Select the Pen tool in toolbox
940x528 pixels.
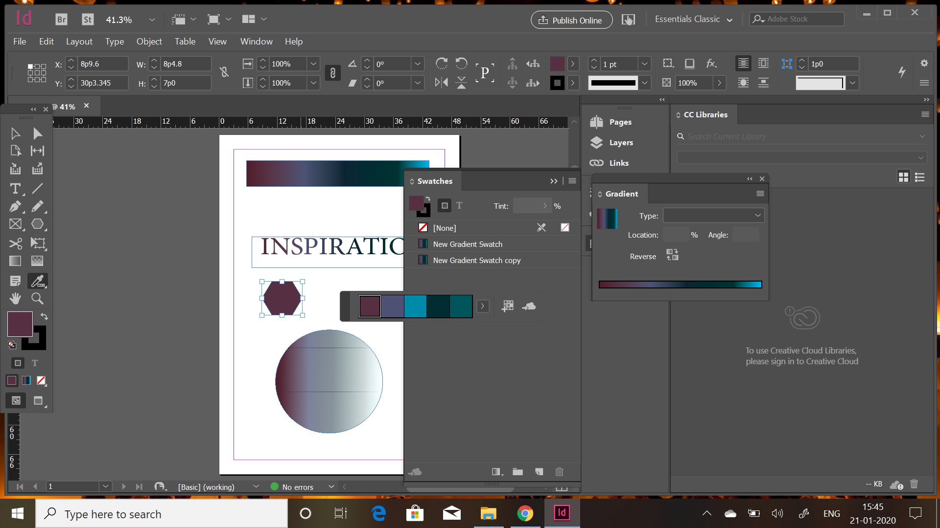[15, 206]
